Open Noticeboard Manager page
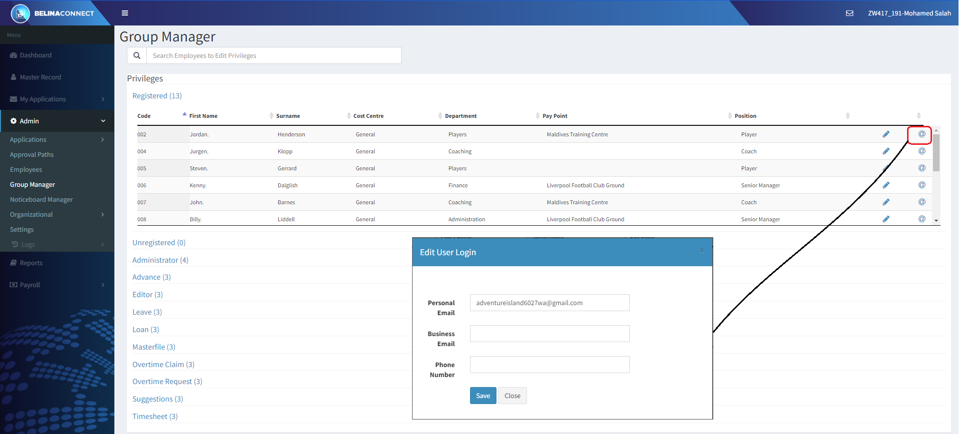Viewport: 959px width, 434px height. pyautogui.click(x=41, y=200)
